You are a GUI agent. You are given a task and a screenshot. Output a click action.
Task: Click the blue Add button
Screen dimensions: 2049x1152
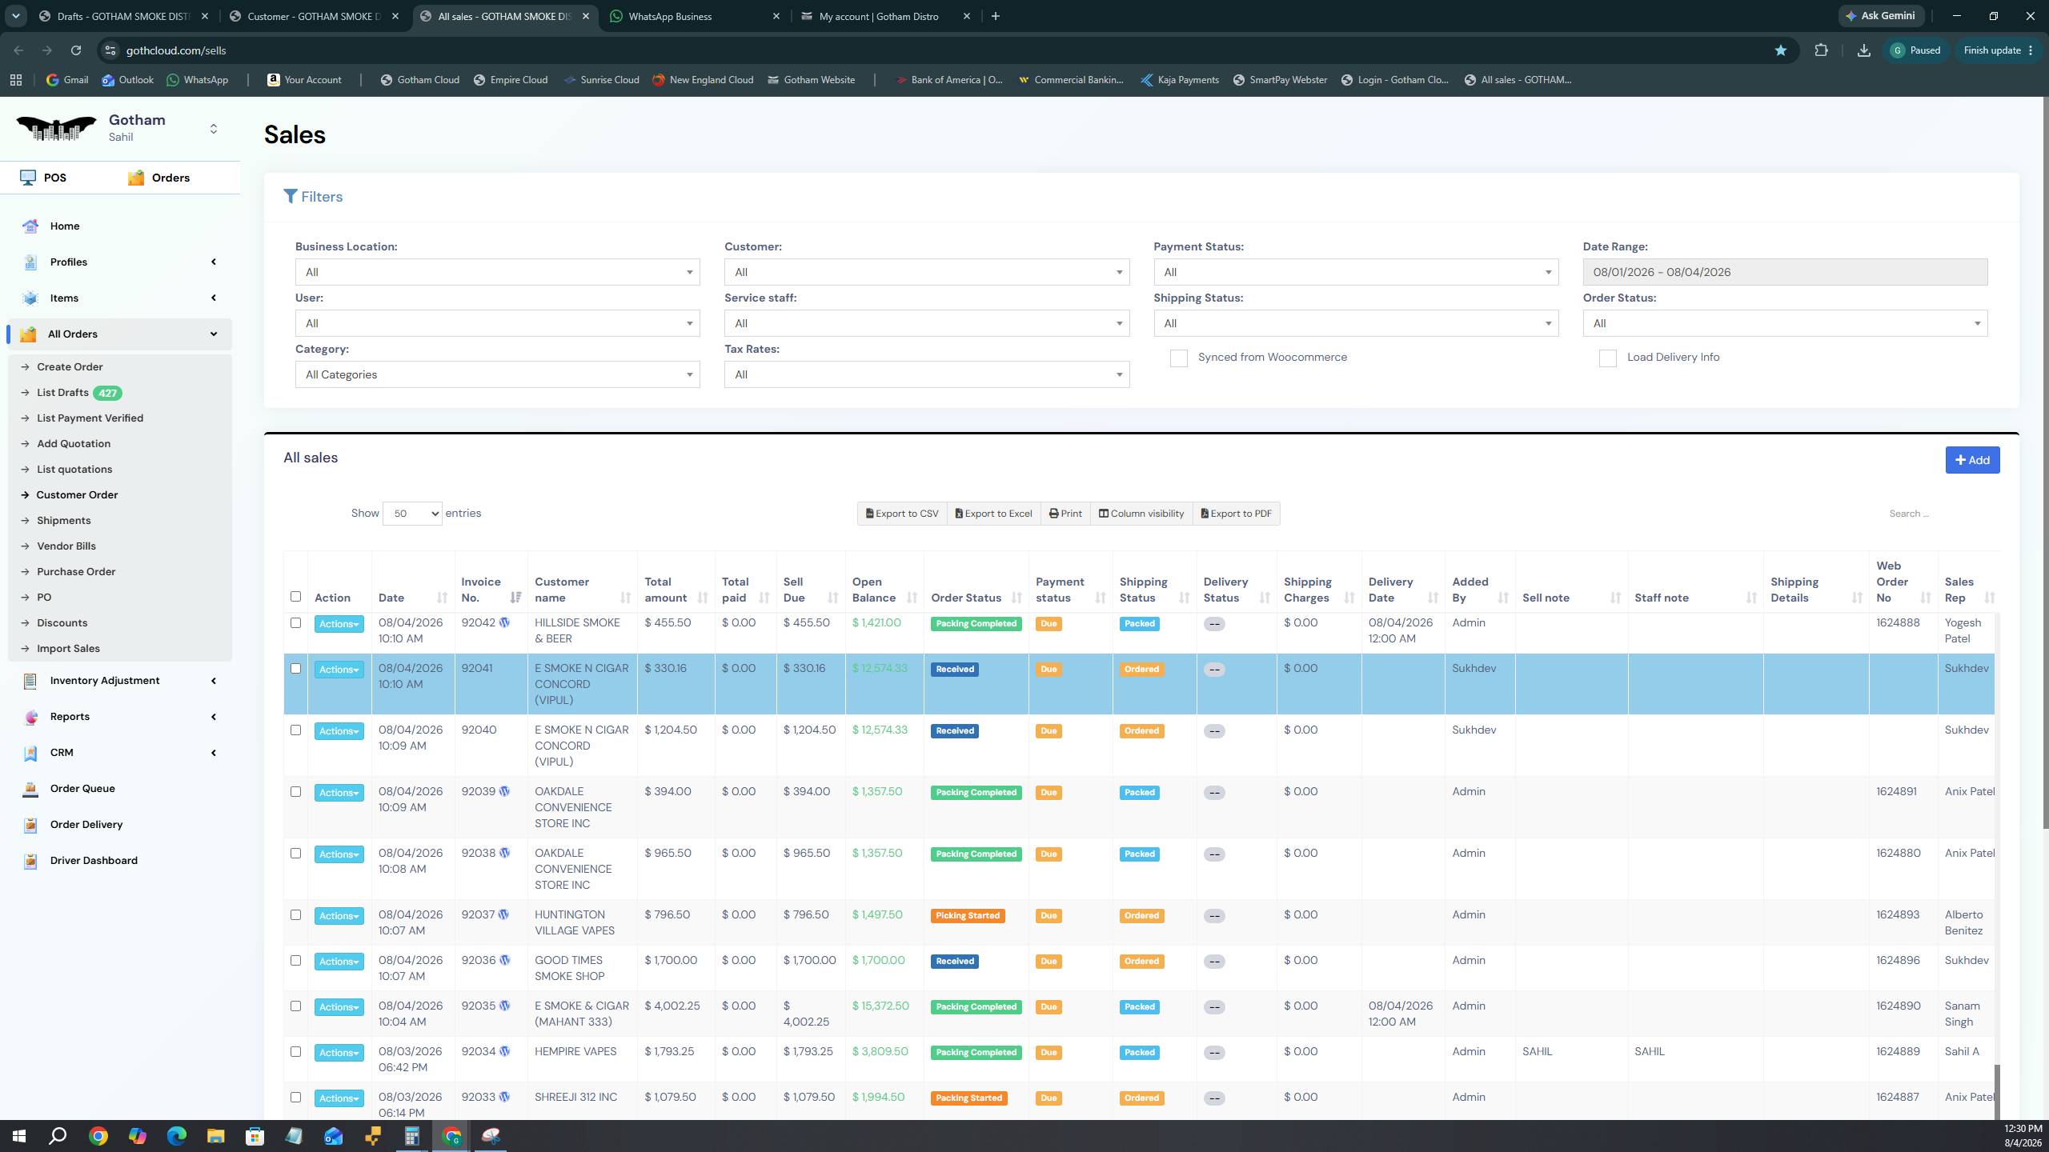click(1972, 460)
